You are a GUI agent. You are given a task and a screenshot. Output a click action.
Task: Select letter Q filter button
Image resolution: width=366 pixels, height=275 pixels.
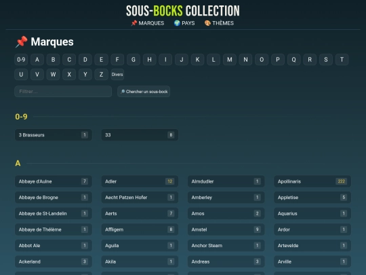pos(294,60)
